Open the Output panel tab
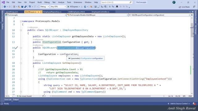Viewport: 198px width, 111px height. 16,100
